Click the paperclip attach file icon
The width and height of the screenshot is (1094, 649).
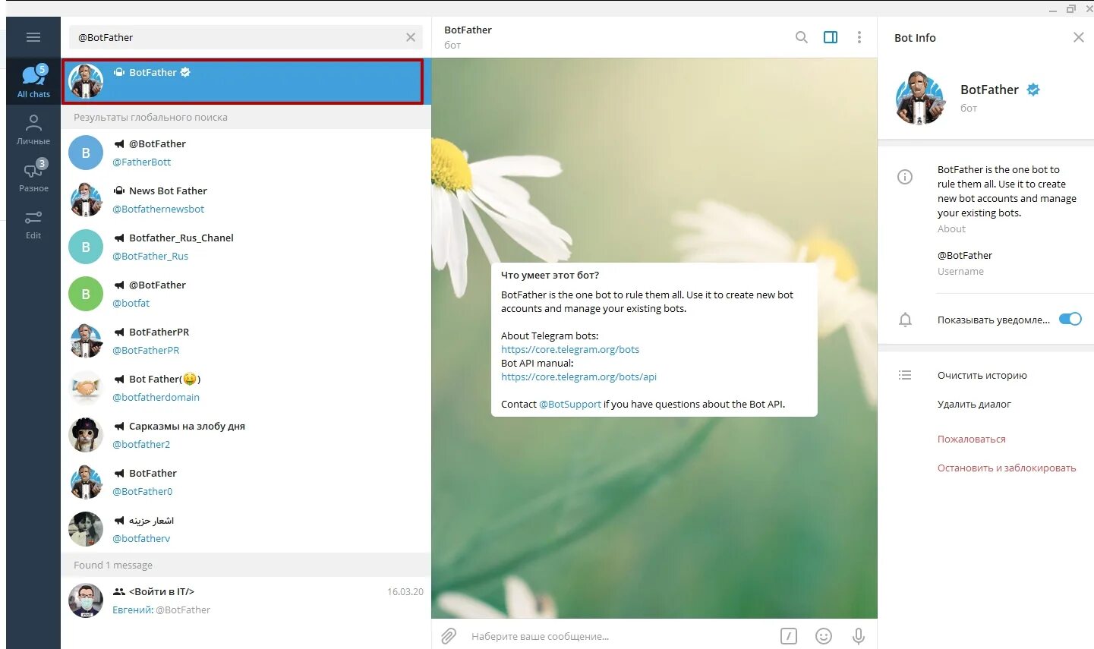click(449, 636)
